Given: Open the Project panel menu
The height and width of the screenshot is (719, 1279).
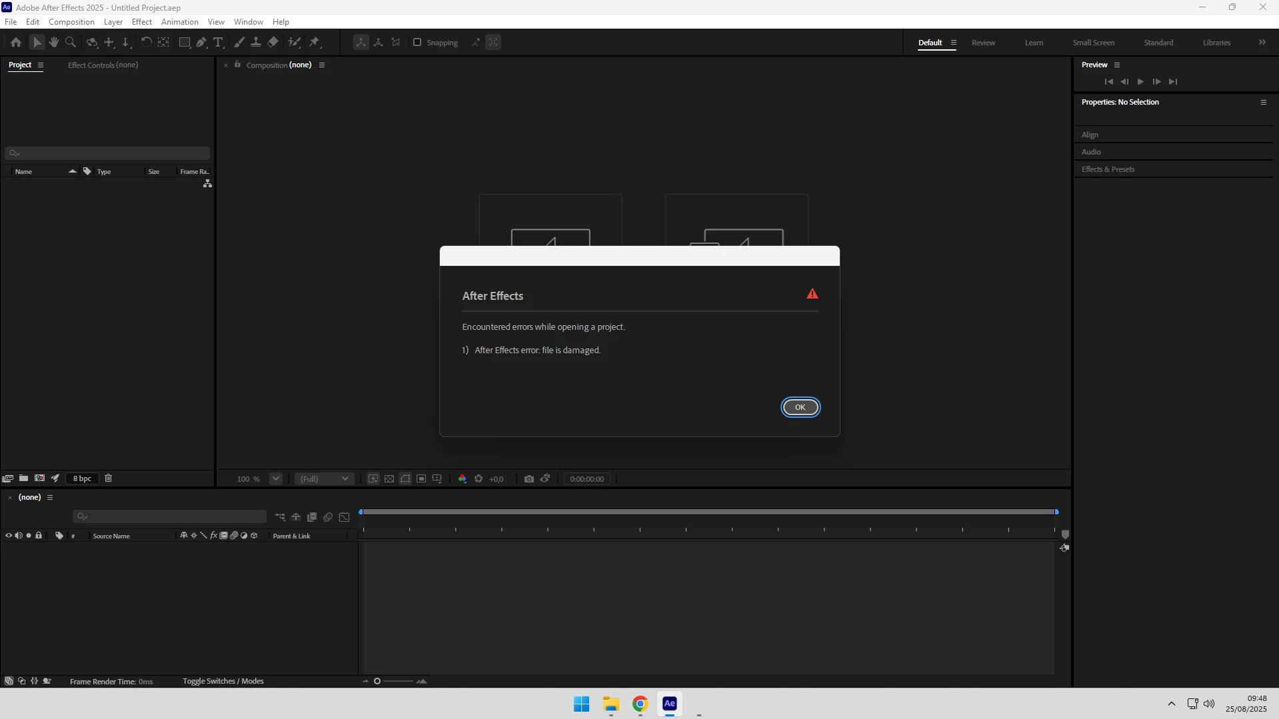Looking at the screenshot, I should point(41,65).
